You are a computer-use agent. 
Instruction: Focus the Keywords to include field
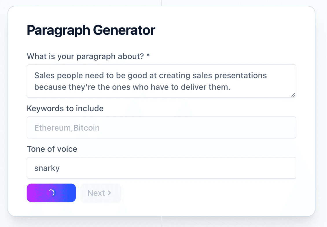pyautogui.click(x=161, y=127)
